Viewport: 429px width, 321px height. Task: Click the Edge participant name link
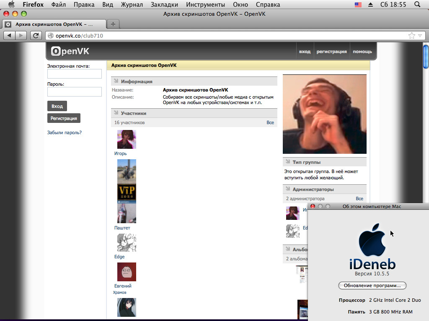119,257
